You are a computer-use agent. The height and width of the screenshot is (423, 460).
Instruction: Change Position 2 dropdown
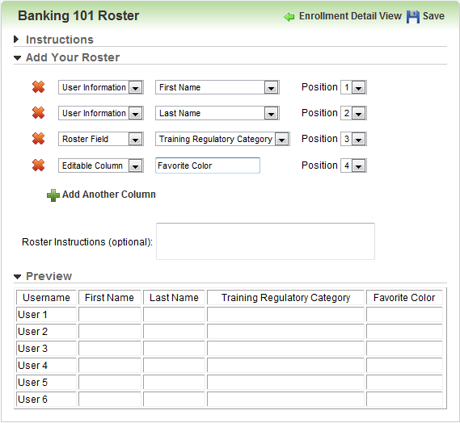[x=353, y=113]
